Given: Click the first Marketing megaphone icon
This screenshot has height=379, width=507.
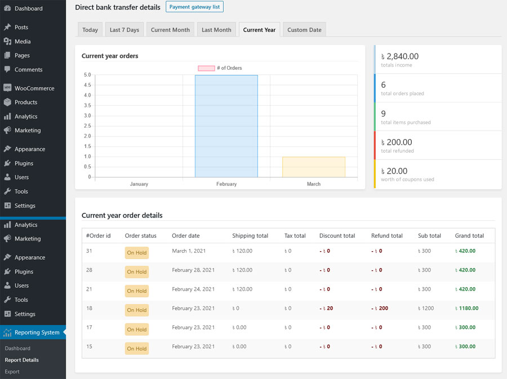Looking at the screenshot, I should pyautogui.click(x=7, y=130).
